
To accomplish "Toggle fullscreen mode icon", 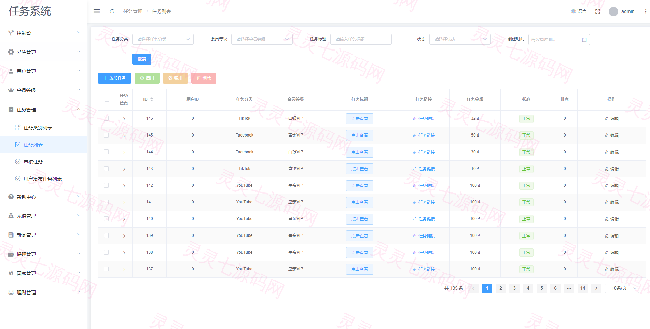I will tap(598, 11).
